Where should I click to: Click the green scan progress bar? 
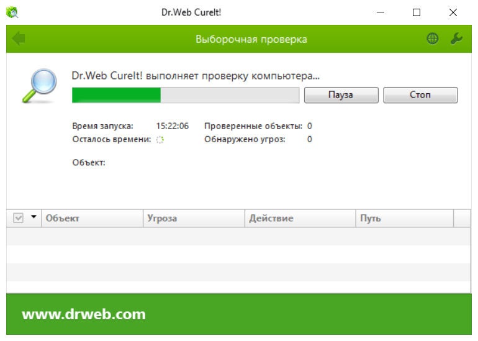click(186, 95)
